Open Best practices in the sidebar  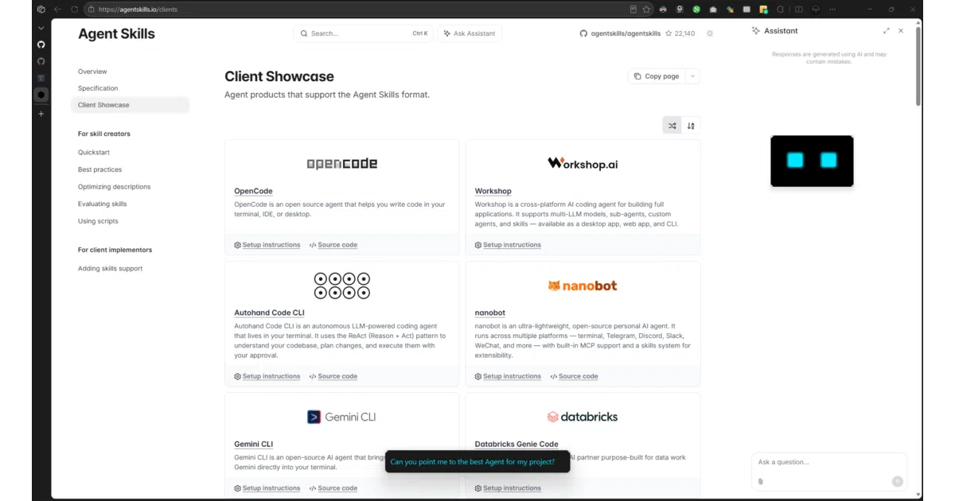click(x=100, y=169)
